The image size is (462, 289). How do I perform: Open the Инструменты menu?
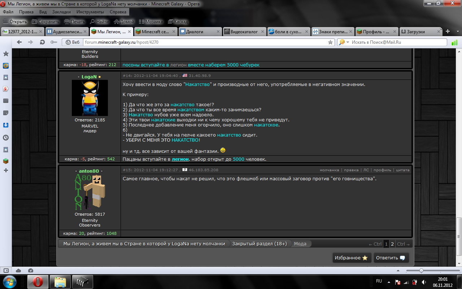tap(90, 12)
